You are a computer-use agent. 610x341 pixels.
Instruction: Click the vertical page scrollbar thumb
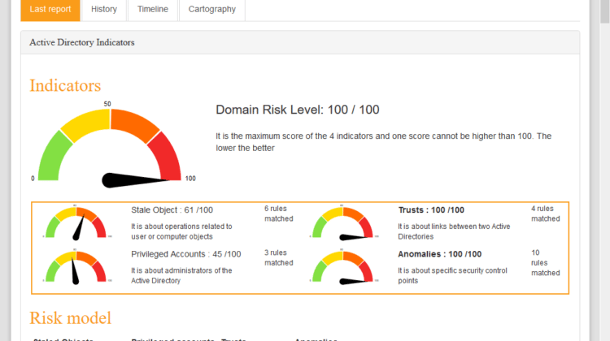605,11
